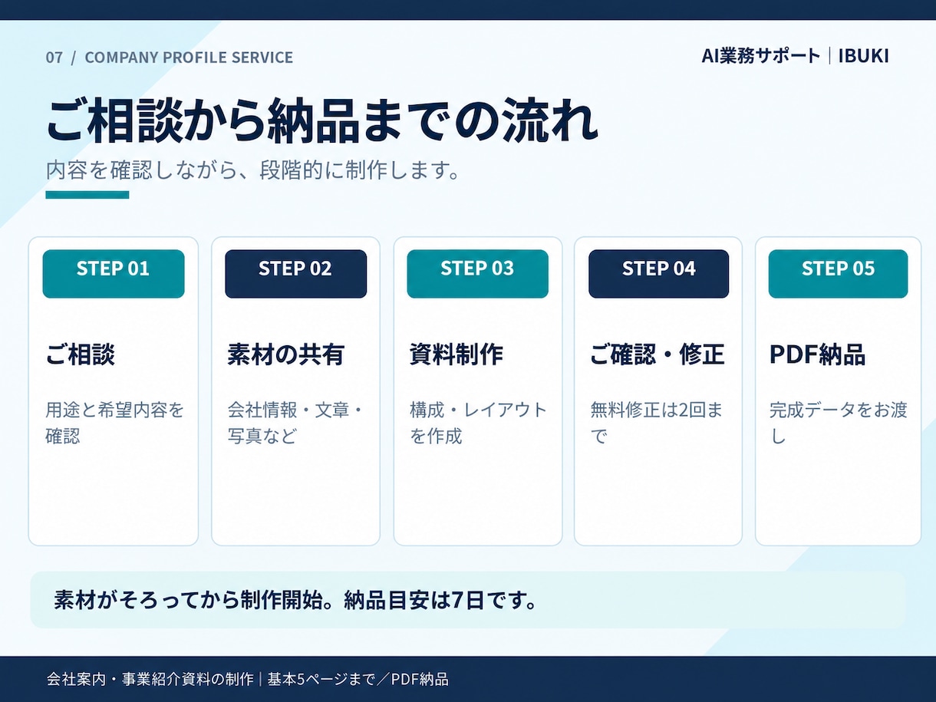Click the STEP 03 badge
936x702 pixels.
coord(477,273)
